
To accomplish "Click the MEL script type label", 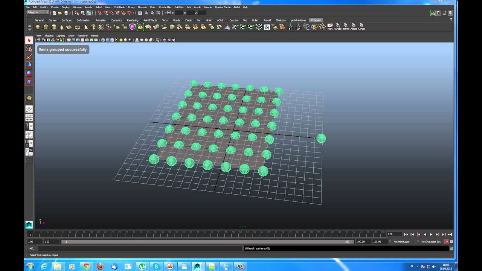I will [x=32, y=248].
